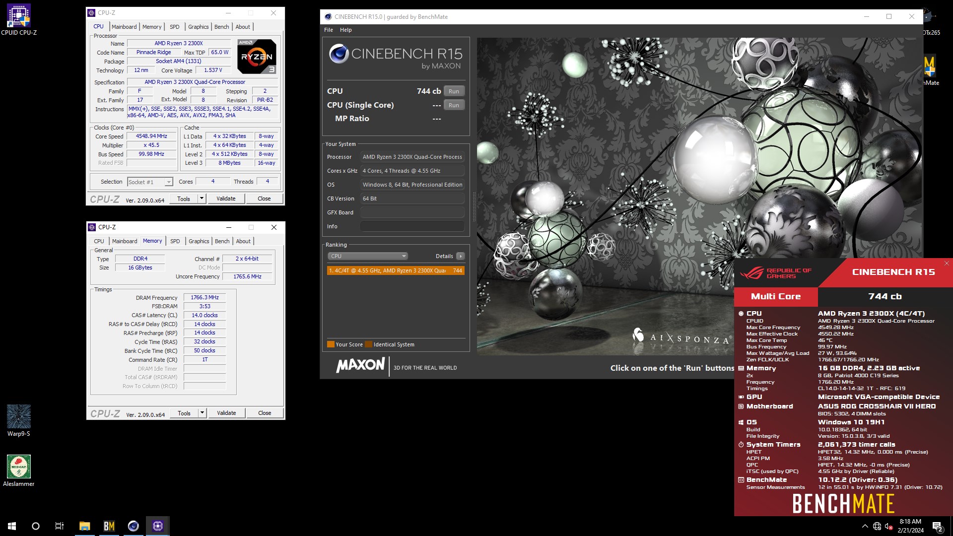This screenshot has width=953, height=536.
Task: Open Graphics tab in upper CPU-Z window
Action: 199,27
